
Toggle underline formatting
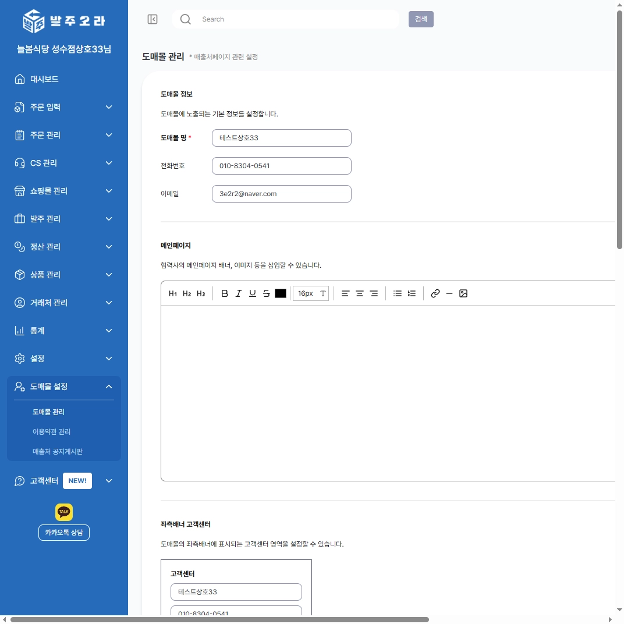pos(252,293)
